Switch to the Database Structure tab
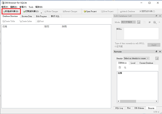162x114 pixels. (10, 16)
